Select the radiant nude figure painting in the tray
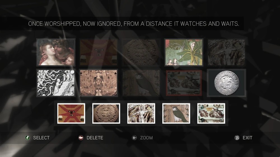 tap(141, 113)
